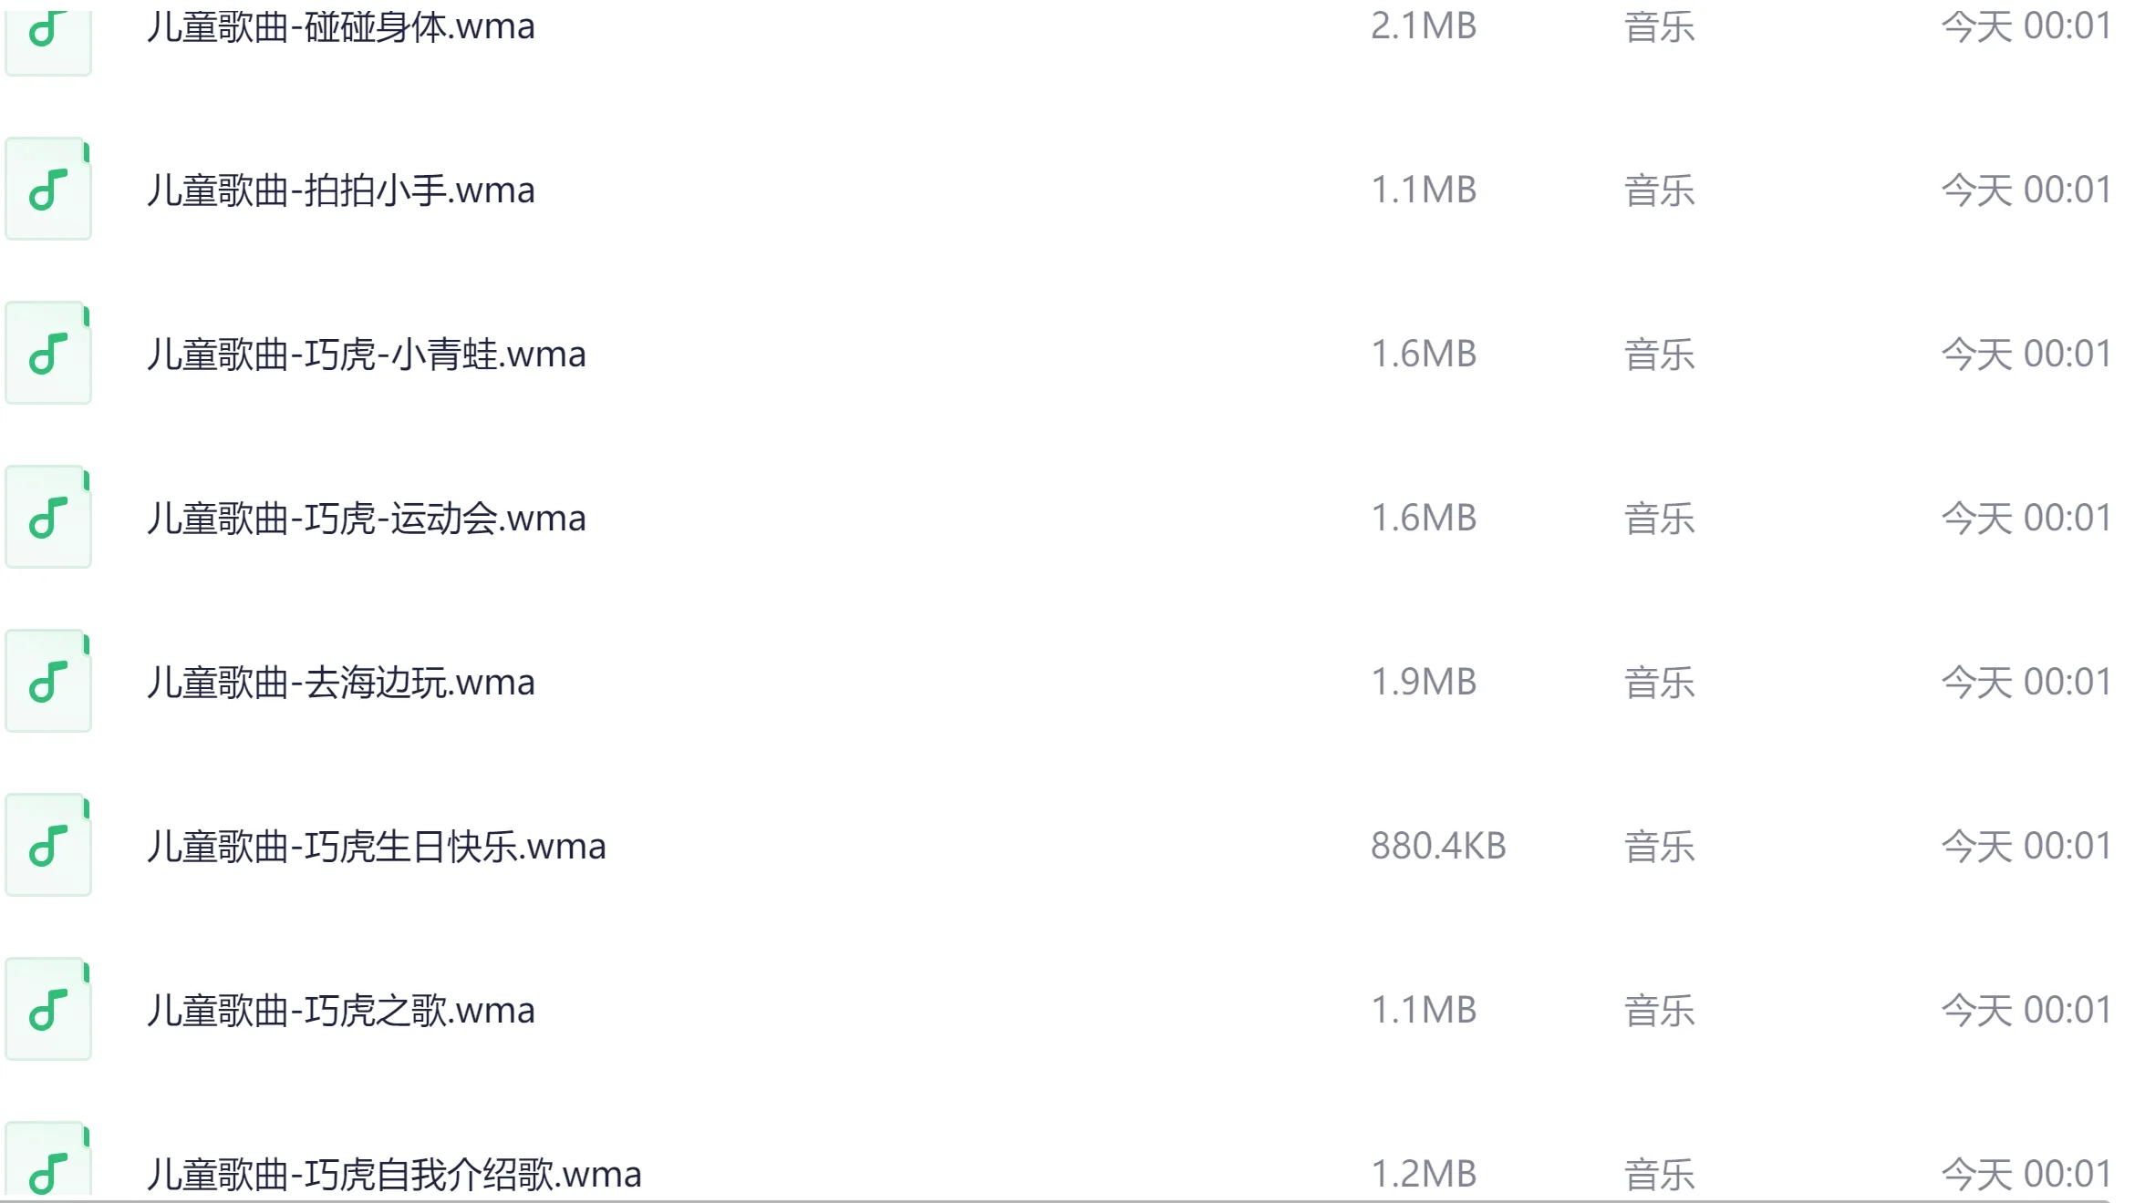Click the music icon beside 去海边玩.wma

tap(48, 682)
